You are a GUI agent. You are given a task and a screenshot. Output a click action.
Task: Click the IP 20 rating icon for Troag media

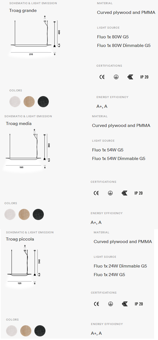click(x=138, y=193)
